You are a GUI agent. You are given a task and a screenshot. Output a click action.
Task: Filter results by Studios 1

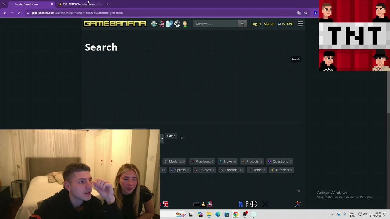(204, 170)
